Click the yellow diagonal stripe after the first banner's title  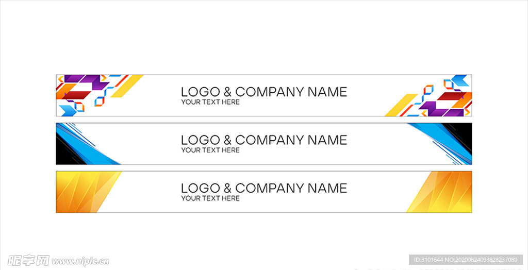pos(401,105)
